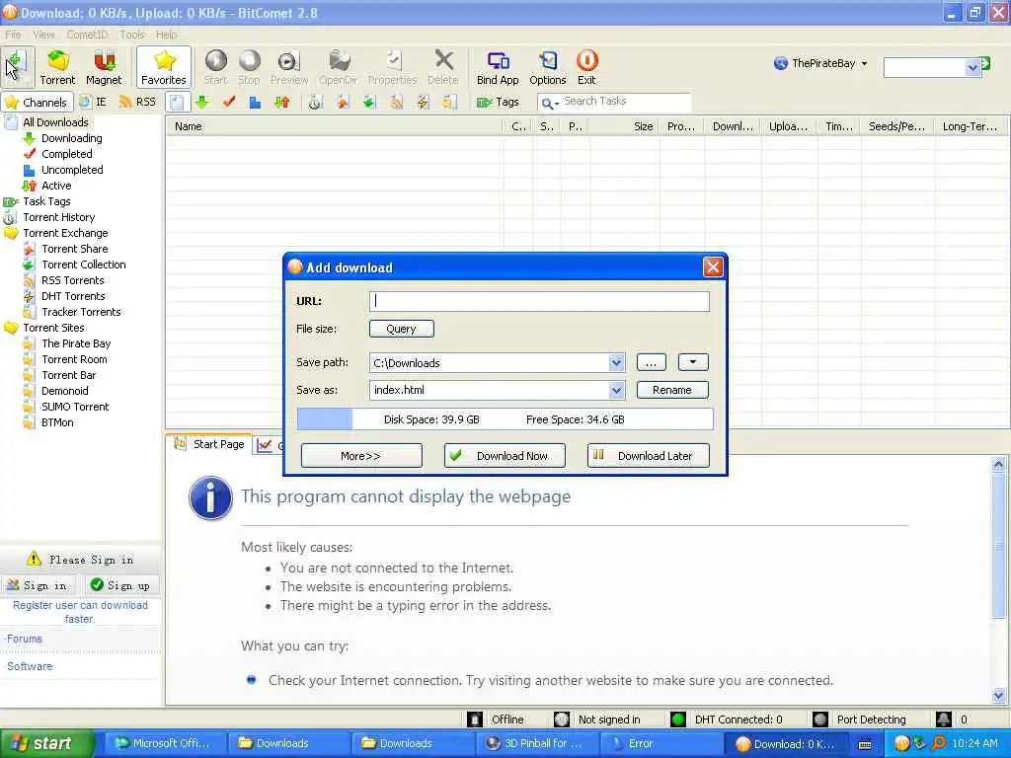Click the More>> button
The image size is (1011, 758).
click(361, 456)
